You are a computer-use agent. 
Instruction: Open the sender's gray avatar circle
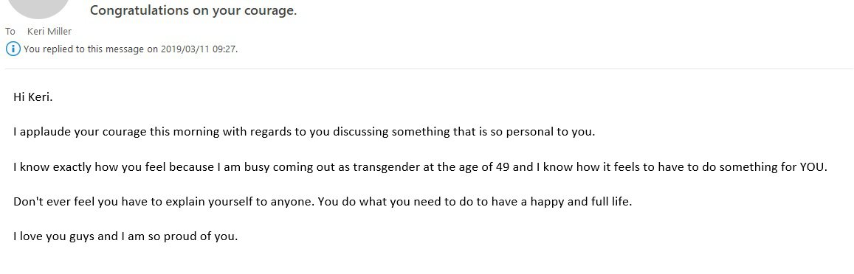tap(37, 8)
